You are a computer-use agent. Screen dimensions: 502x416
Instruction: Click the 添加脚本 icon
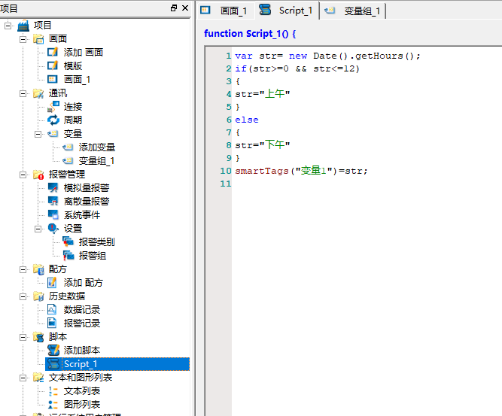[53, 350]
